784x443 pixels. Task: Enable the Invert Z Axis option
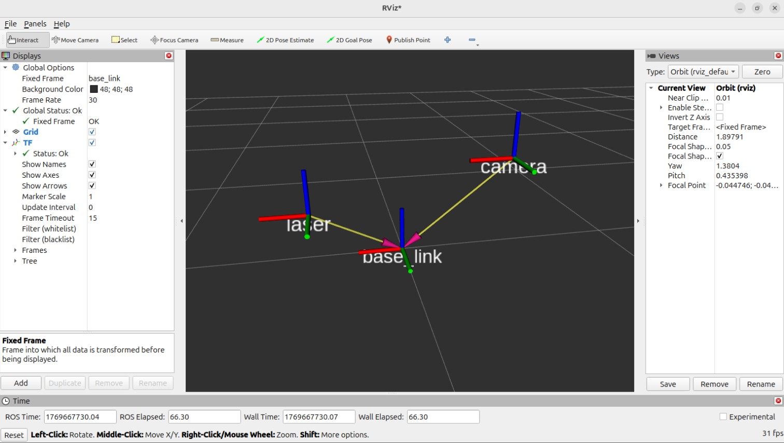(720, 117)
